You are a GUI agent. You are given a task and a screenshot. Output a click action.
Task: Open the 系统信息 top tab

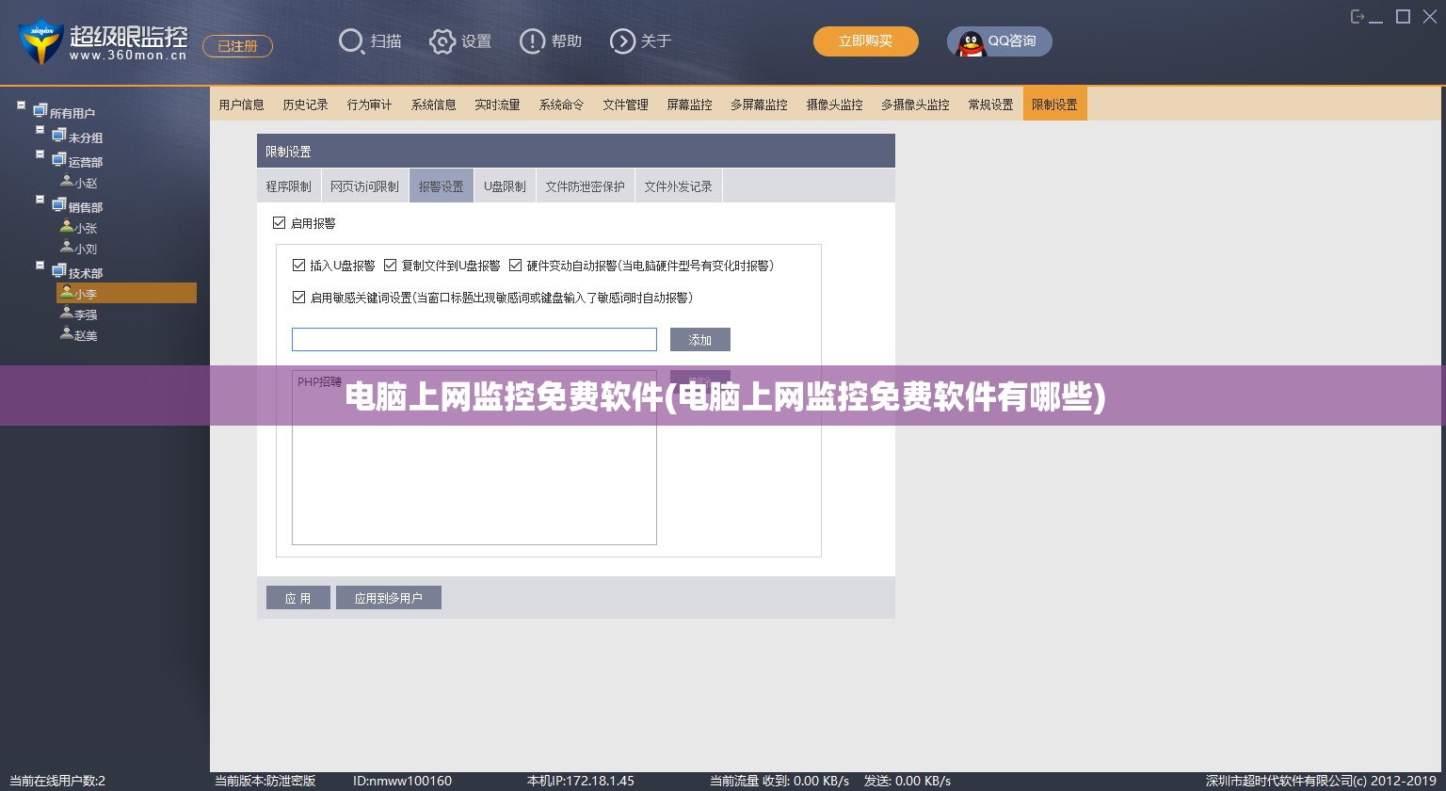tap(434, 105)
